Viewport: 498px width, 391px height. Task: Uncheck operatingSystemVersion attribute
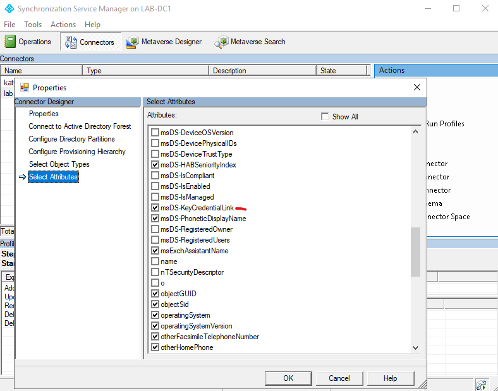155,326
